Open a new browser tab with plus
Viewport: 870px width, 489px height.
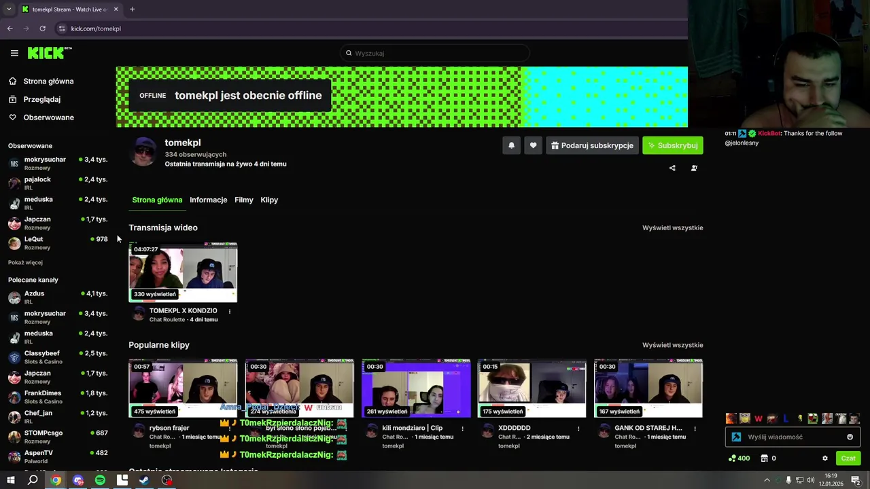click(x=132, y=9)
